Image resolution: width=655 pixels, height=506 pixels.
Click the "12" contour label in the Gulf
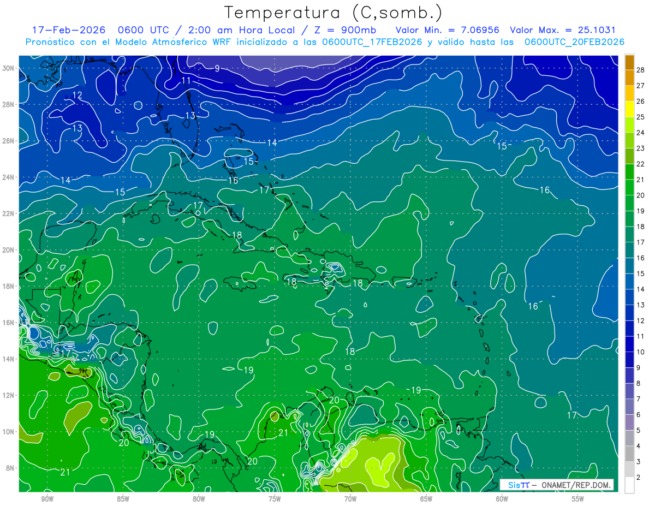coord(78,95)
